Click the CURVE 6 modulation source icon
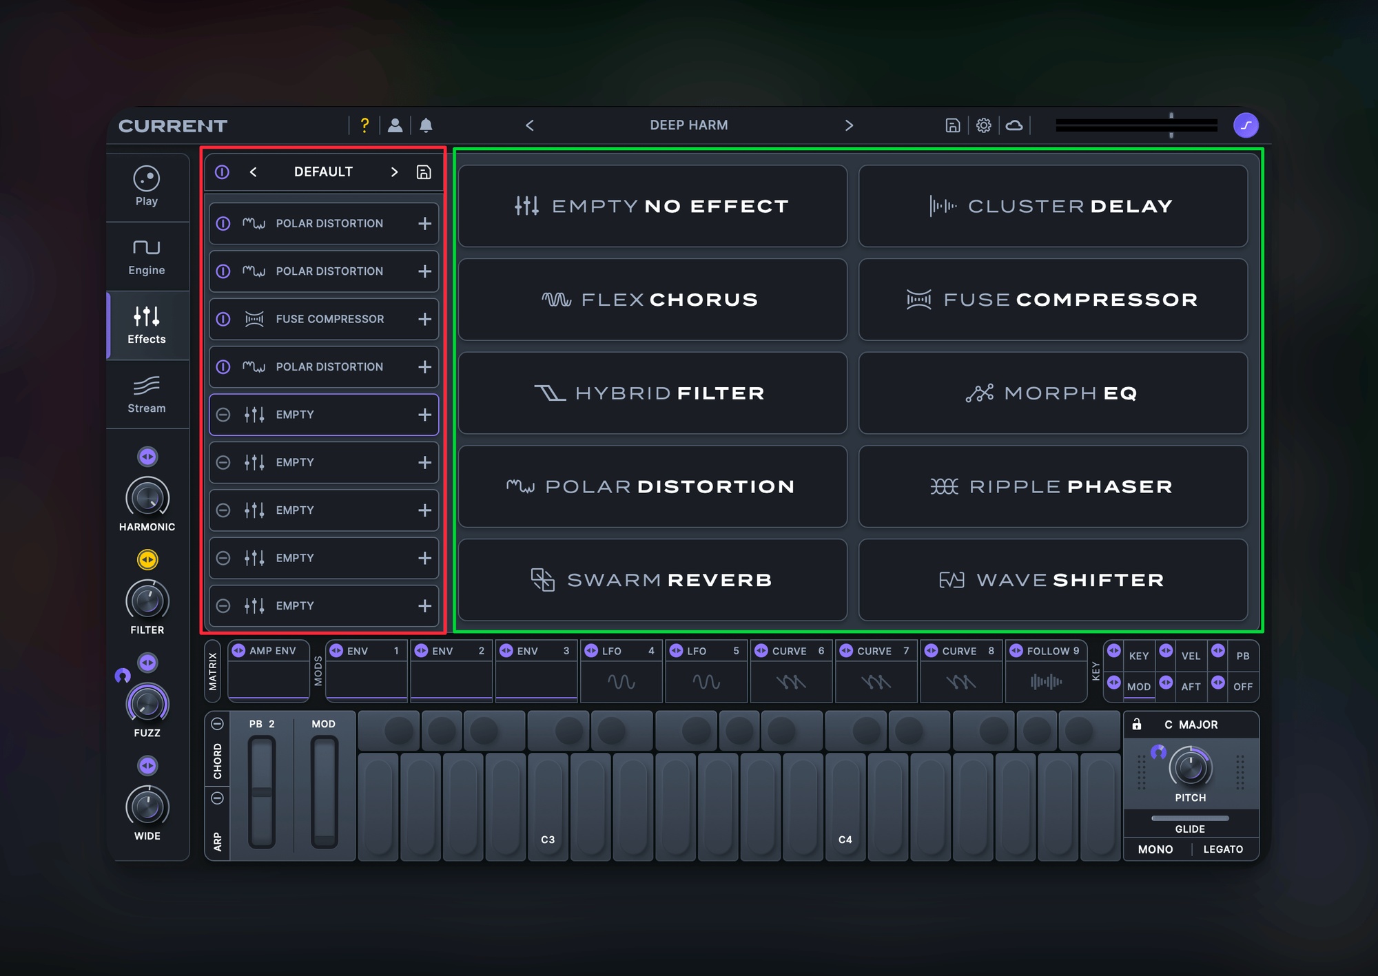 [x=761, y=651]
